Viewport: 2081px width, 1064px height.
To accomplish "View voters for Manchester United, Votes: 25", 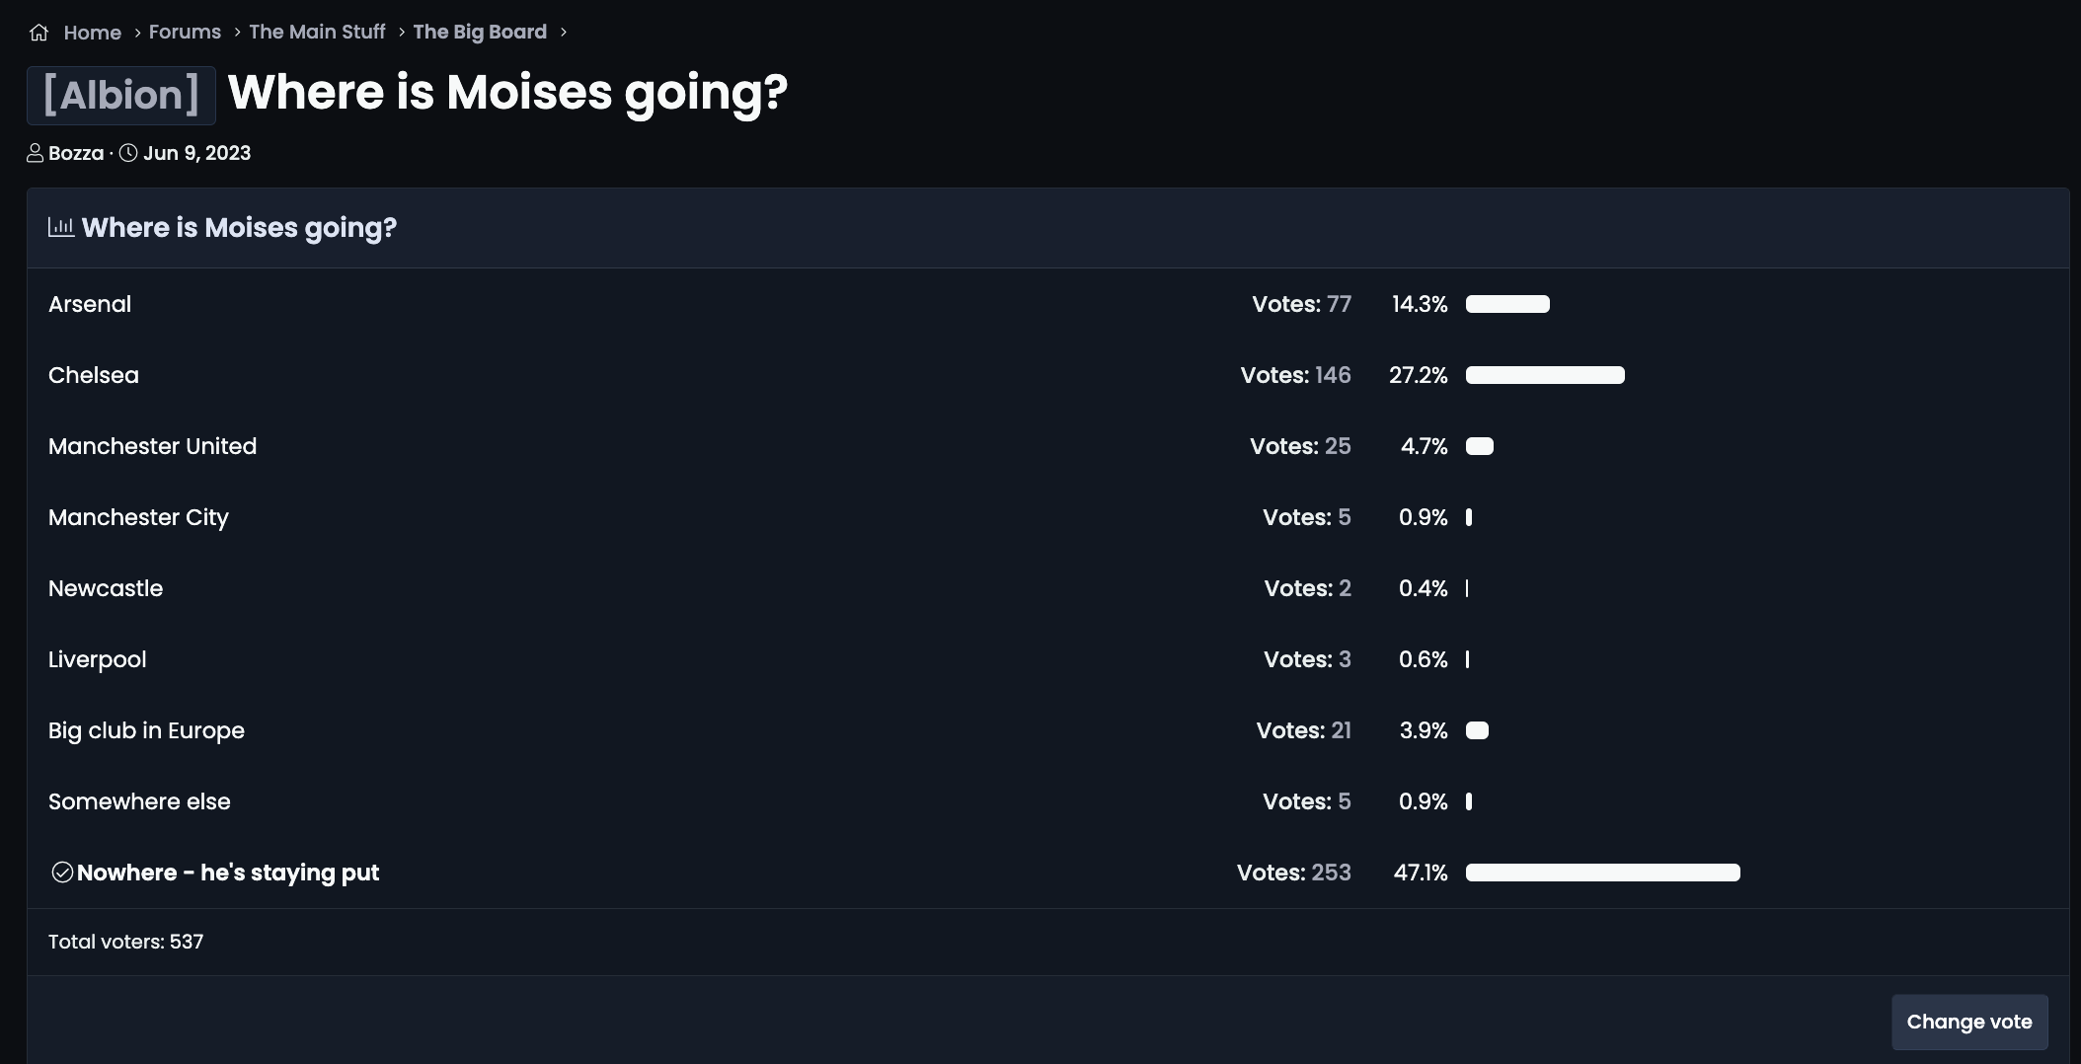I will [1300, 446].
